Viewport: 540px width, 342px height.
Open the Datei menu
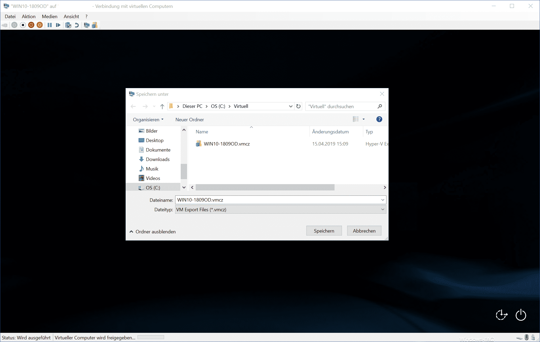pyautogui.click(x=10, y=16)
